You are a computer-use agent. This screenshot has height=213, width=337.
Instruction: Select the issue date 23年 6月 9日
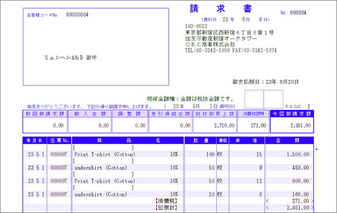pyautogui.click(x=236, y=19)
